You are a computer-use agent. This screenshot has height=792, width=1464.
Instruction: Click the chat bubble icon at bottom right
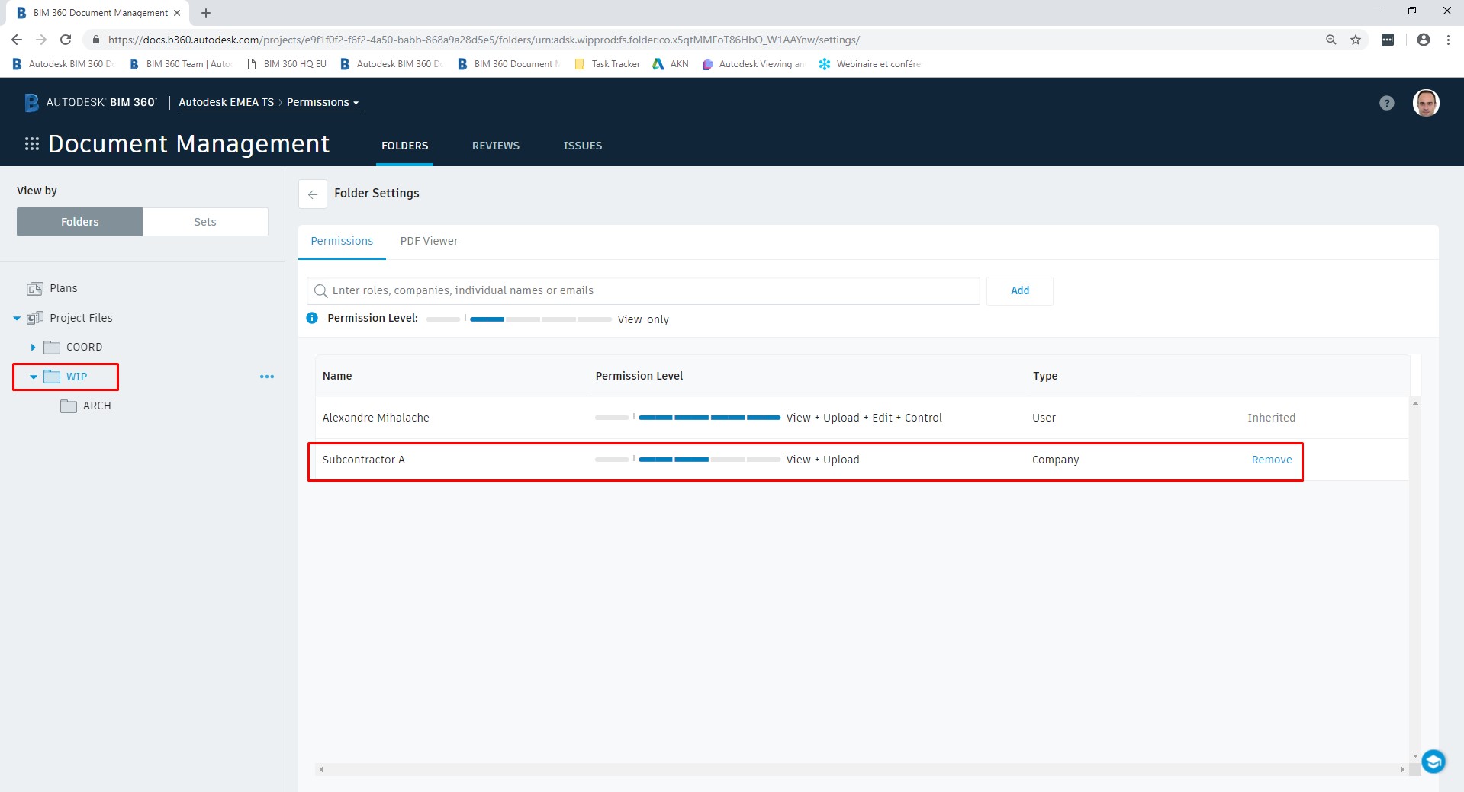click(x=1433, y=761)
